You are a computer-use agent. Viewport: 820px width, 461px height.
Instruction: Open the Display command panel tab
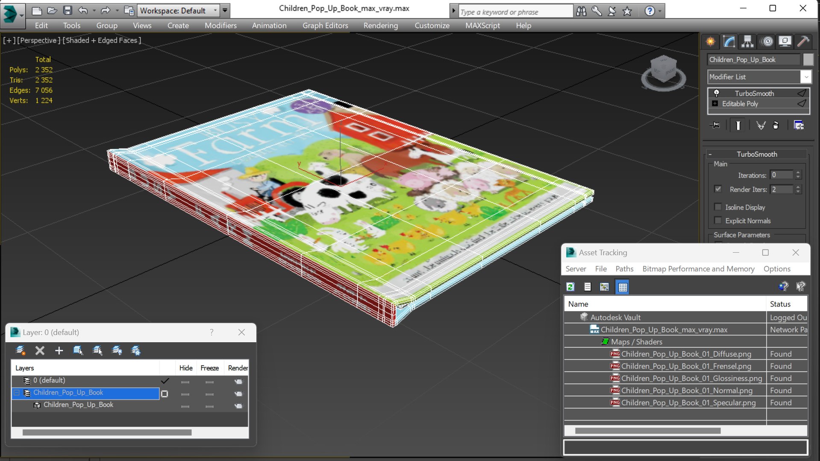[x=785, y=41]
